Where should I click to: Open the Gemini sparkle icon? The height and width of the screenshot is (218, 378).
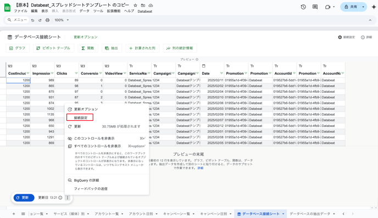(x=374, y=7)
